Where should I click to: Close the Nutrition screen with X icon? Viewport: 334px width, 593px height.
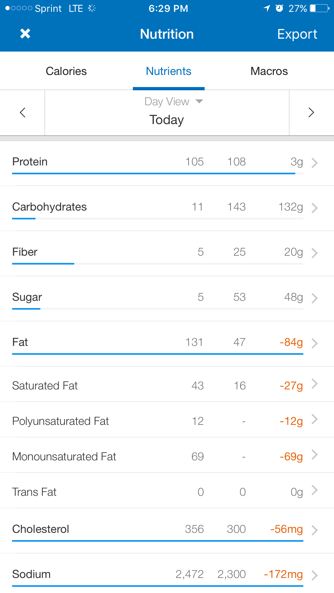(x=25, y=34)
